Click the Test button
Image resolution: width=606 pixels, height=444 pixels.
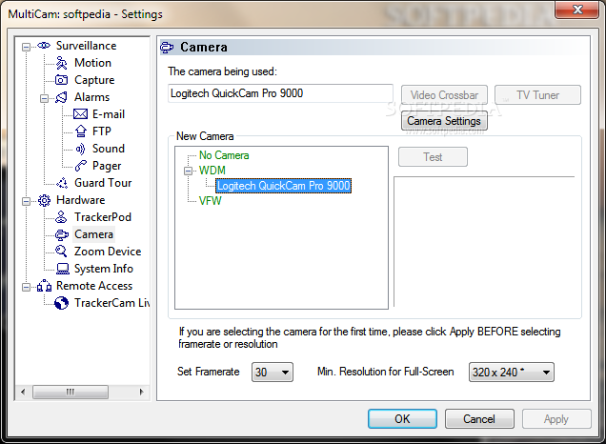point(433,157)
